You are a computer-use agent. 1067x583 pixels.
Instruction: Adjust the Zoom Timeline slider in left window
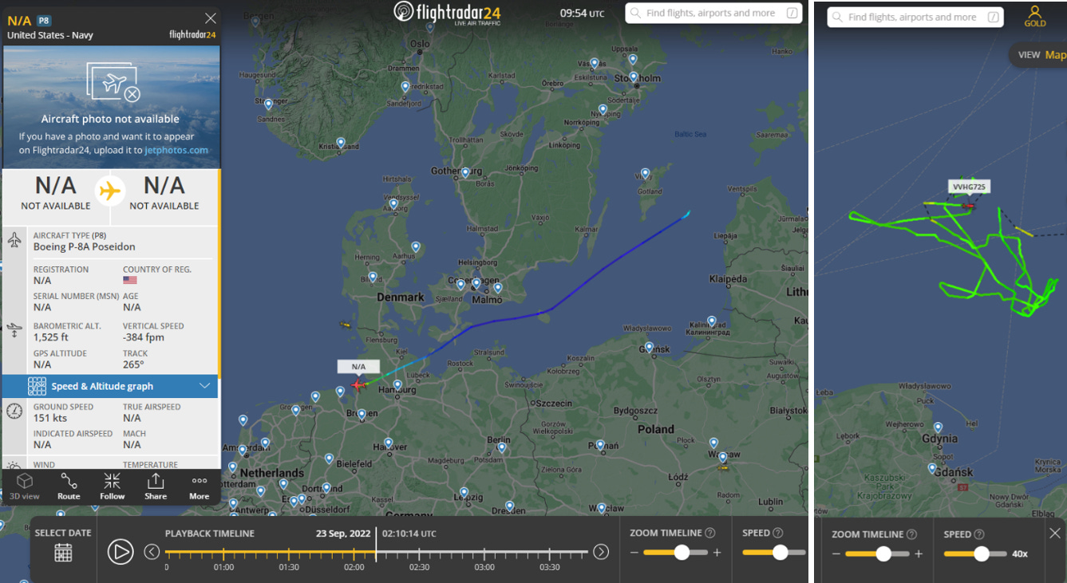682,552
